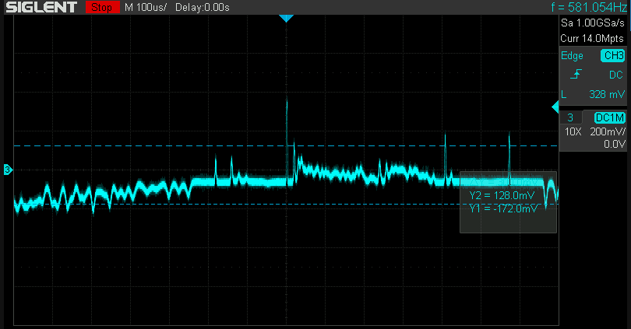
Task: Select the trigger position marker at top
Action: click(286, 18)
